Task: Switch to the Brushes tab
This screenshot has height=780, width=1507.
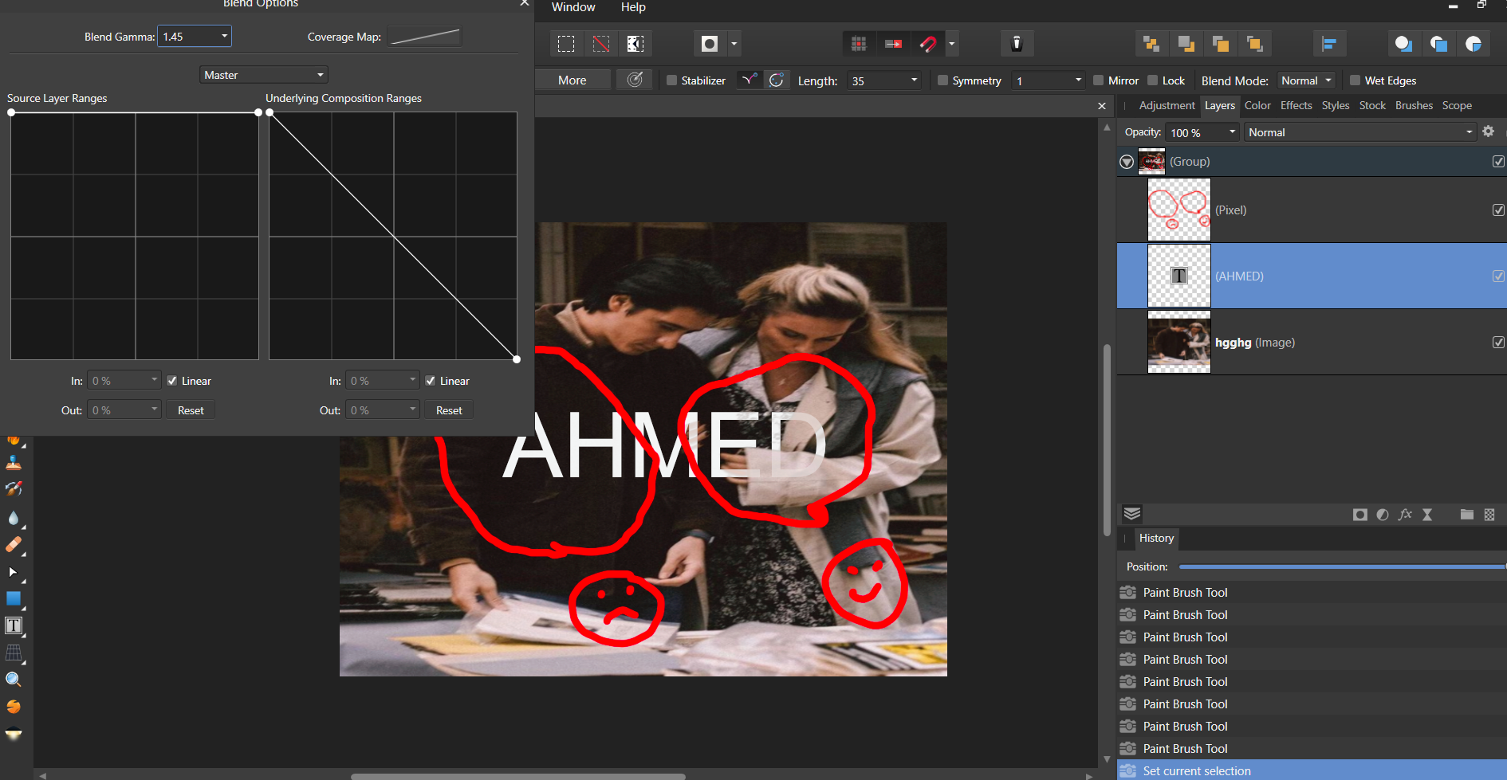Action: [x=1414, y=105]
